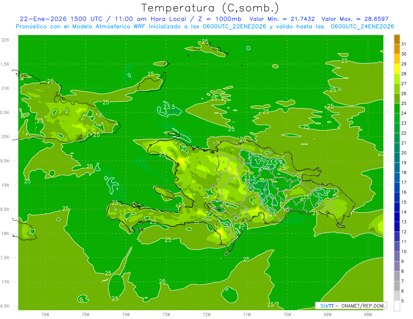Click the "75W" longitude axis label

86,315
